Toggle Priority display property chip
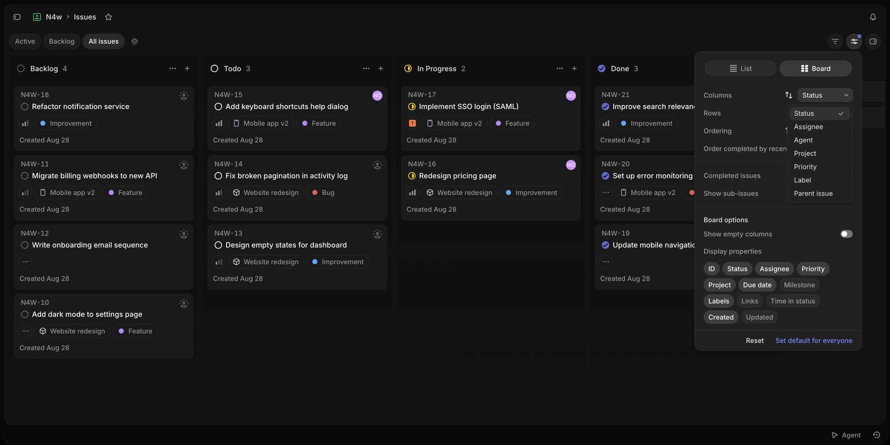890x445 pixels. (x=813, y=269)
